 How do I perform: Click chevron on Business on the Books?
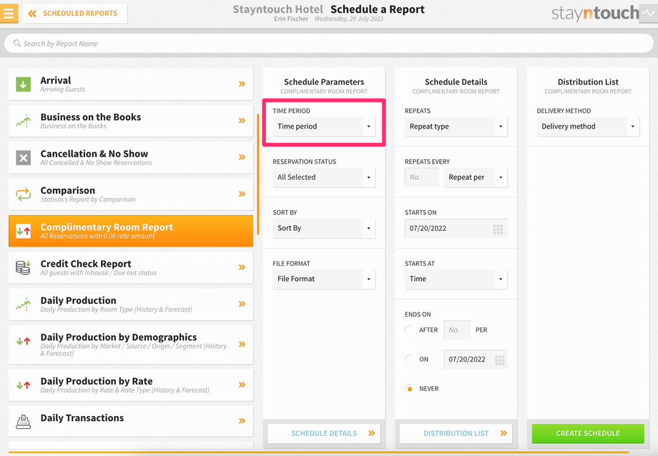coord(242,120)
